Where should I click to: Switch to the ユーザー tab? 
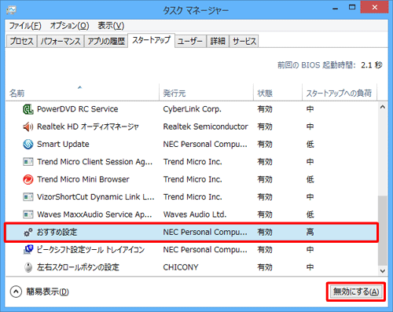pyautogui.click(x=190, y=41)
